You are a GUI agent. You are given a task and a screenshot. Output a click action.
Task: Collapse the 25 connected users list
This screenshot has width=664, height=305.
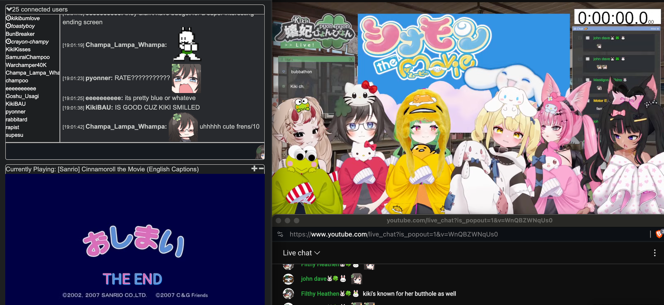coord(9,9)
